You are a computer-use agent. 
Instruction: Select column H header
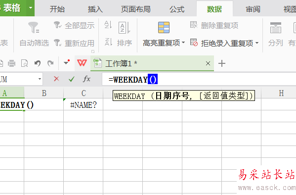(278, 93)
